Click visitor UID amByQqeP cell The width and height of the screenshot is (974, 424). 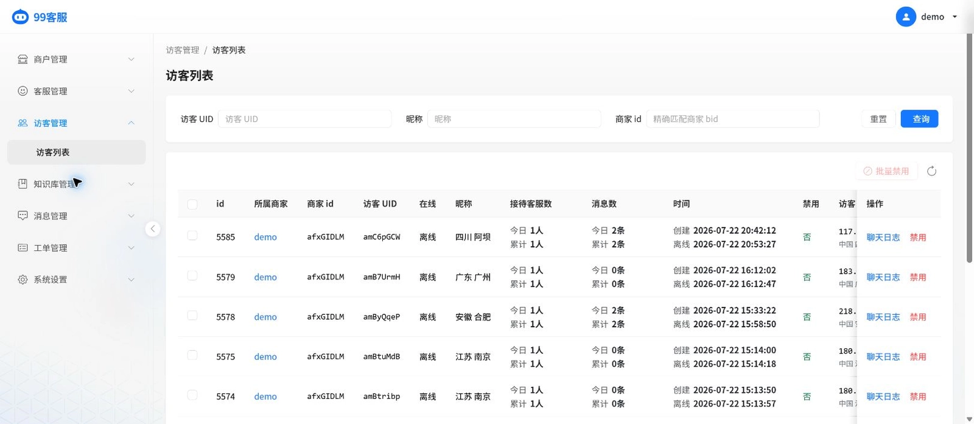382,317
